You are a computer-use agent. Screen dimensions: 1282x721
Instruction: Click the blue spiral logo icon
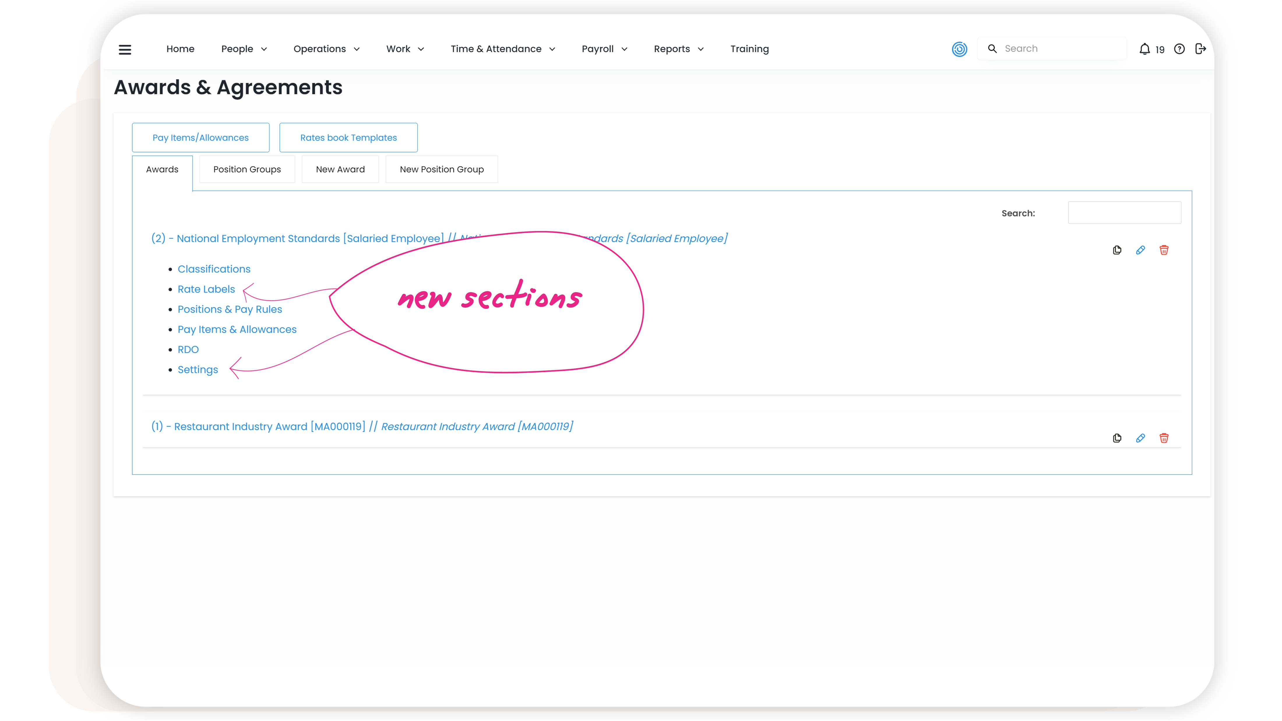pyautogui.click(x=959, y=49)
